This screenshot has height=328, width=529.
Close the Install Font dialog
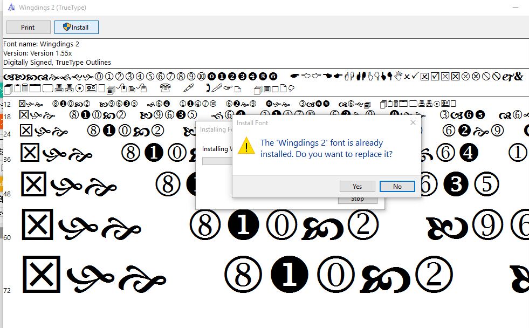tap(413, 122)
